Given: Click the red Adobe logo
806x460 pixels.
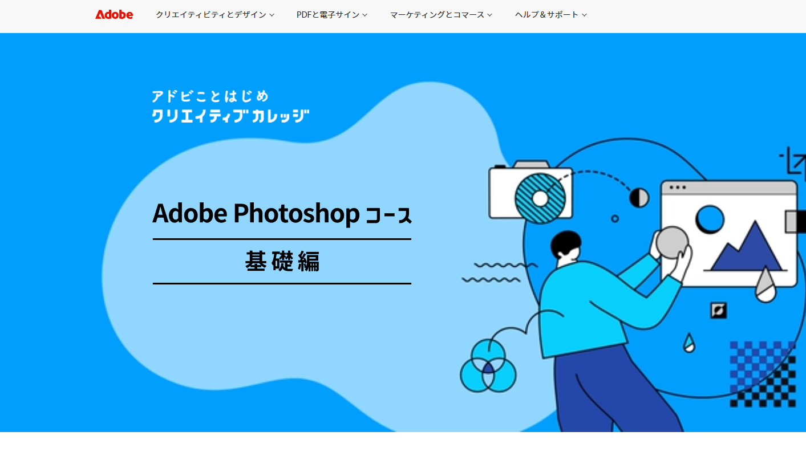Looking at the screenshot, I should [x=114, y=15].
